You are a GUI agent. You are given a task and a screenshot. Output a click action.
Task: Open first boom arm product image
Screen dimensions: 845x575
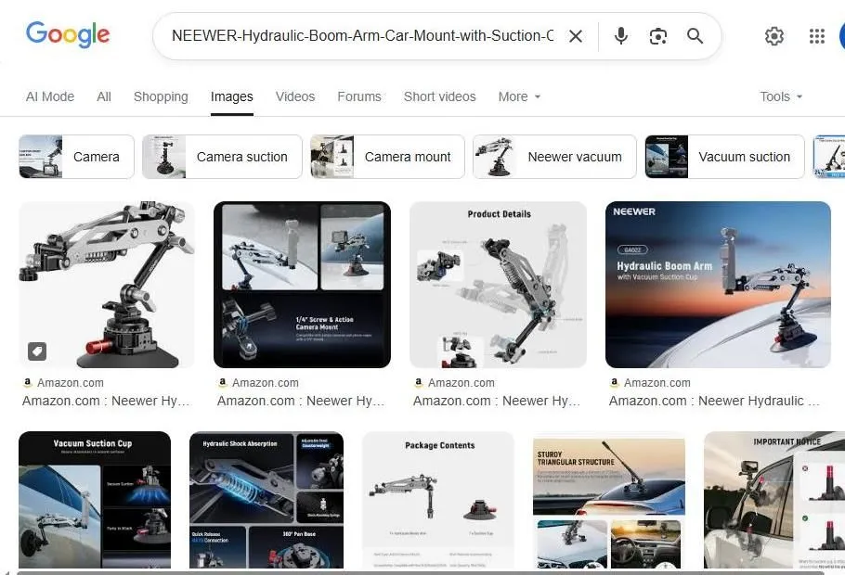click(x=107, y=285)
